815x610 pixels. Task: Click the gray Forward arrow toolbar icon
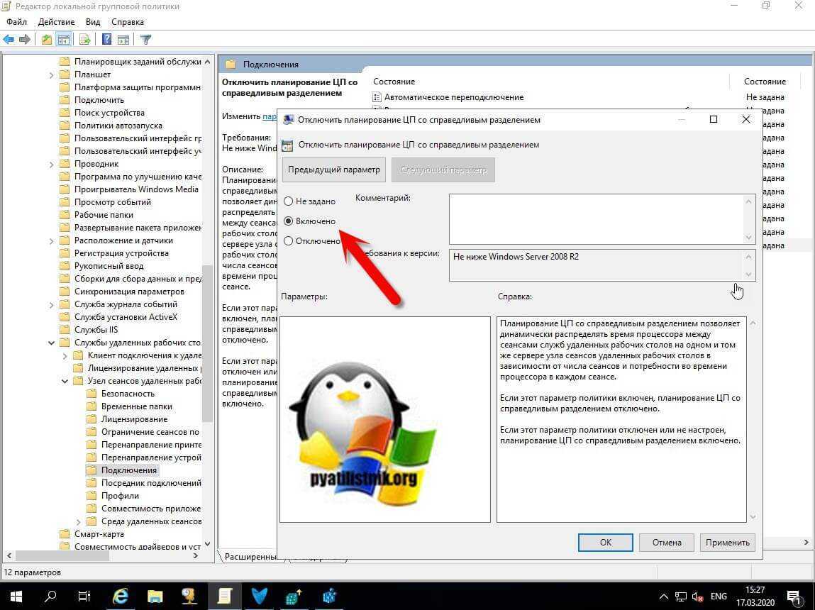point(24,40)
